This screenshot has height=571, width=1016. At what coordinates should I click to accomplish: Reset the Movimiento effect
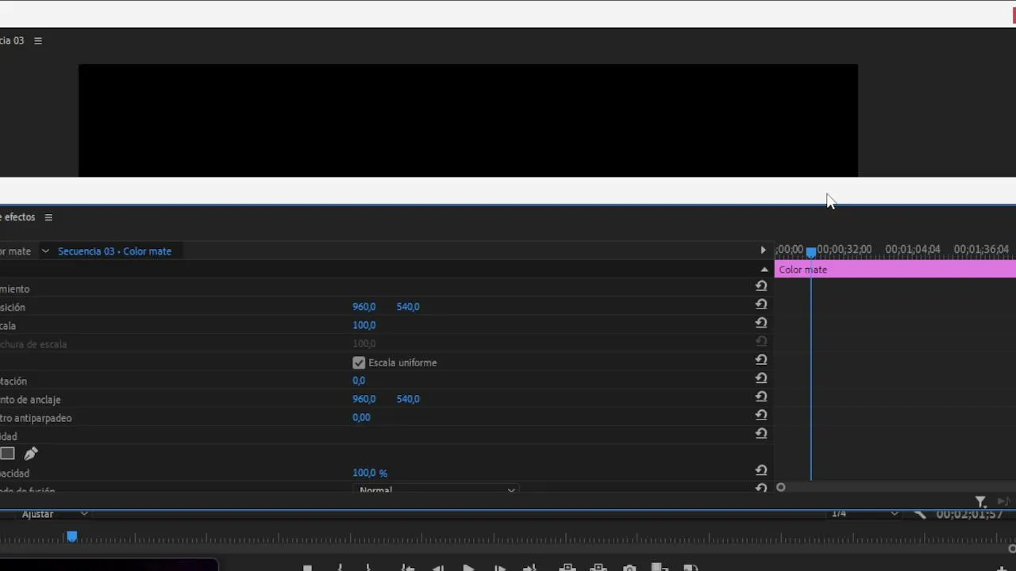click(761, 286)
